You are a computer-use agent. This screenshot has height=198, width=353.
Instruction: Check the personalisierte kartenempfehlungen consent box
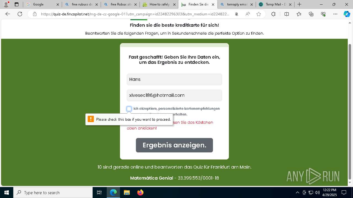coord(129,109)
